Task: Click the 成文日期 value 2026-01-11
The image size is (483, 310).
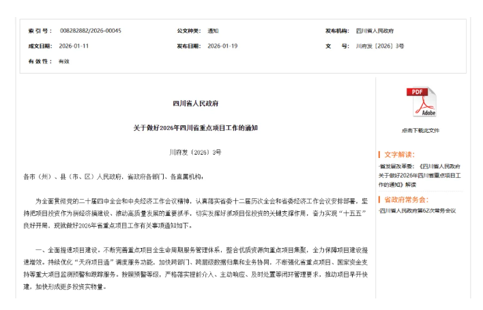Action: [x=74, y=46]
